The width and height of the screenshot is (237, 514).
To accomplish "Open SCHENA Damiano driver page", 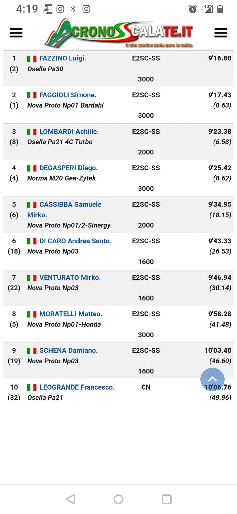I will point(68,351).
